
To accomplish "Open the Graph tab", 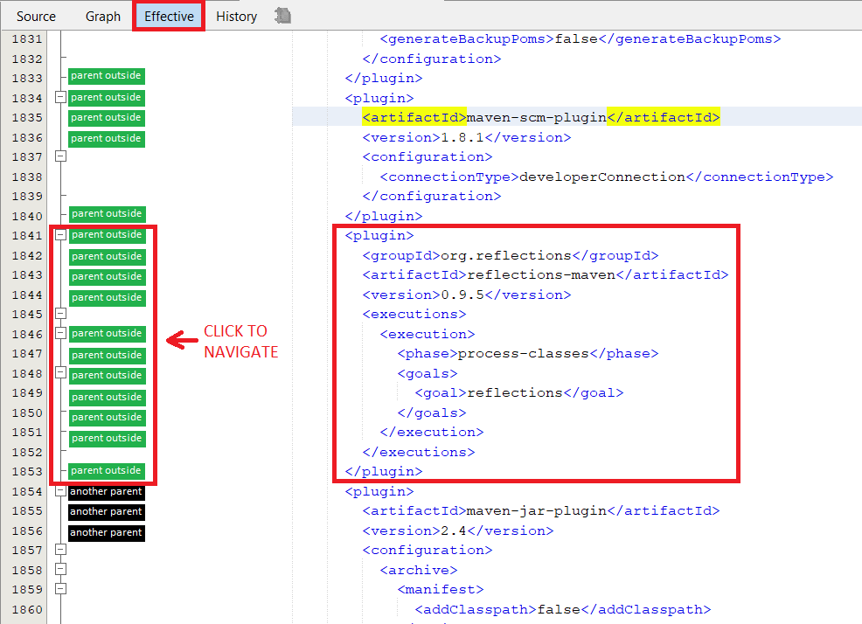I will coord(103,17).
